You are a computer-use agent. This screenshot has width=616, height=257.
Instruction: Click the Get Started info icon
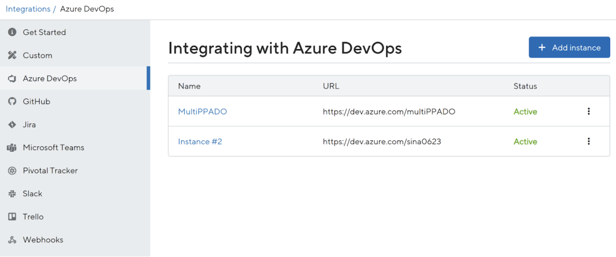[x=12, y=32]
